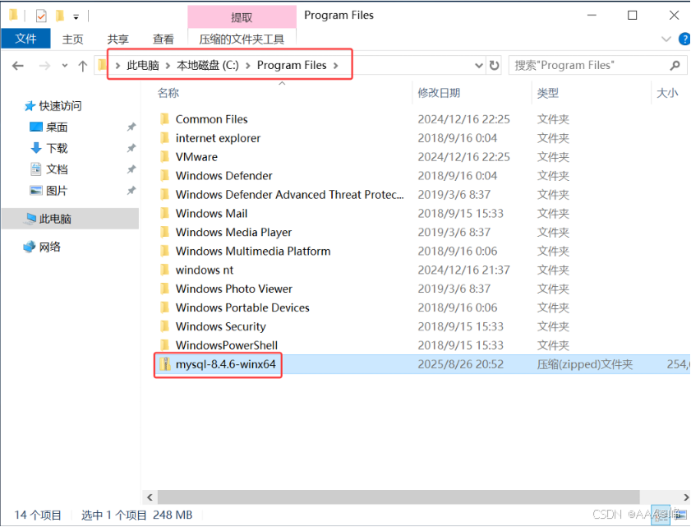The width and height of the screenshot is (691, 527).
Task: Select 下载 in the navigation pane
Action: point(57,148)
